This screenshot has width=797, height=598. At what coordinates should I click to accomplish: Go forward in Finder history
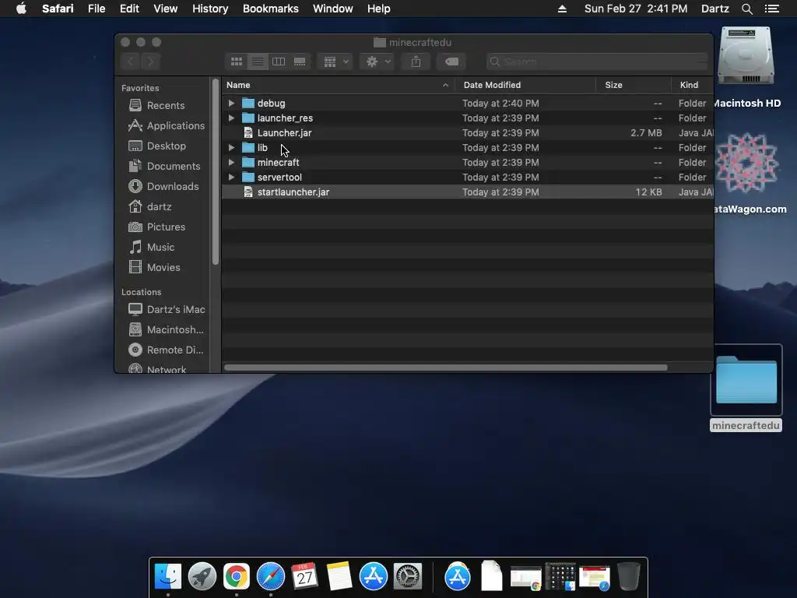click(150, 62)
